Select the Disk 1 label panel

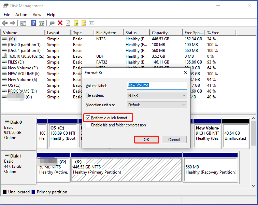(18, 167)
